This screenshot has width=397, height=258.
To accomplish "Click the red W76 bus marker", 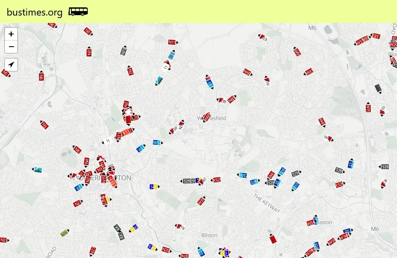I will (368, 108).
